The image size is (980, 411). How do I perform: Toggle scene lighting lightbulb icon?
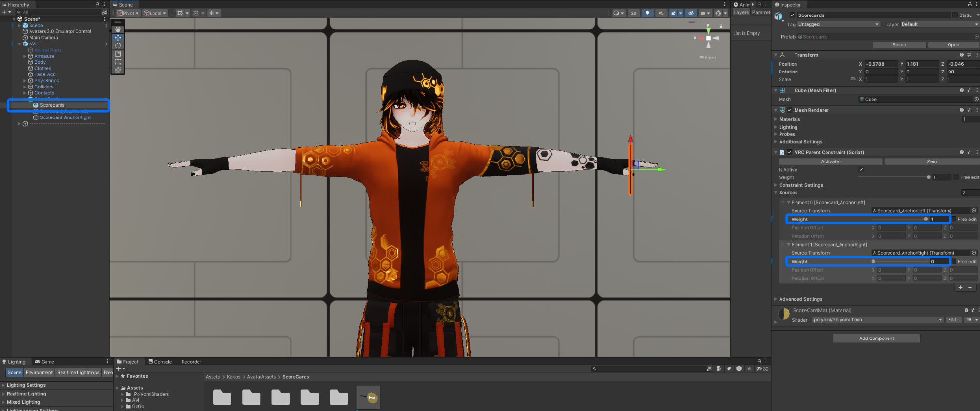pos(647,13)
